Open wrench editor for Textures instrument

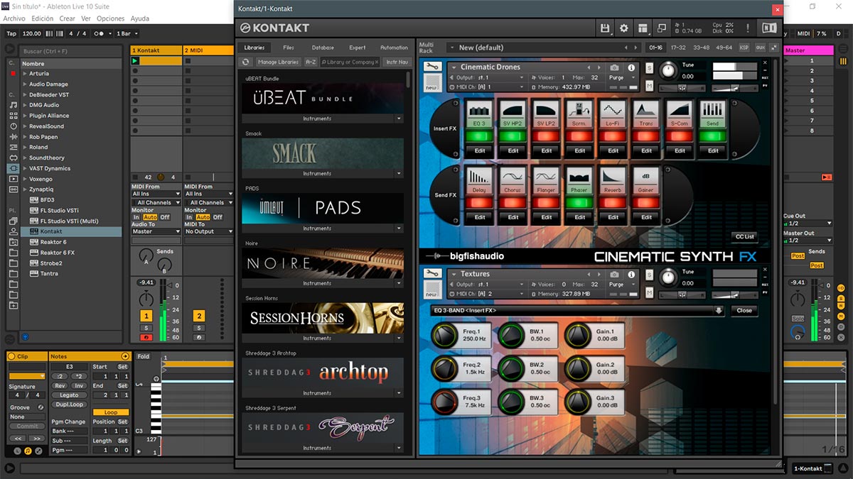(432, 274)
